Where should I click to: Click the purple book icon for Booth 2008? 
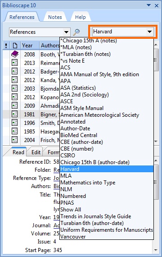[15, 54]
